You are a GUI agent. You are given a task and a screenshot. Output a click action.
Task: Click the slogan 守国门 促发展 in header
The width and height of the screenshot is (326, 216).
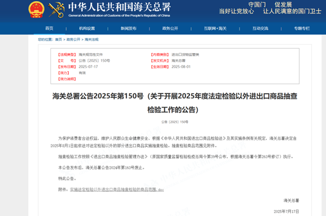(x=270, y=4)
